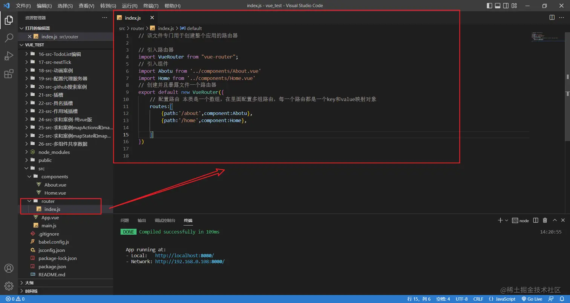Customize layout button in title bar

[514, 6]
